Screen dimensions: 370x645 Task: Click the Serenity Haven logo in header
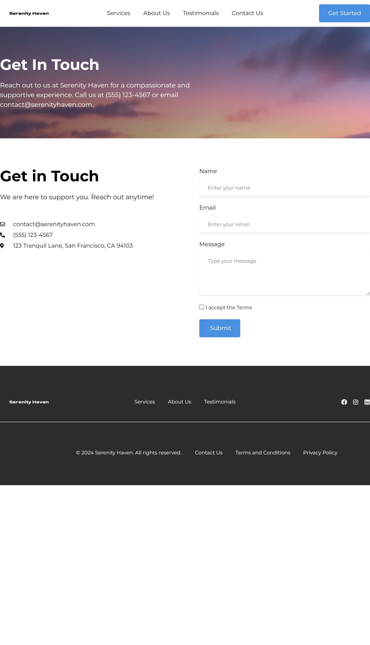[29, 13]
